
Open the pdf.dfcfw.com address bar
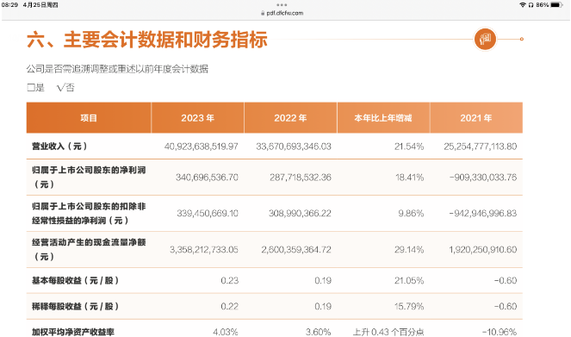pyautogui.click(x=282, y=13)
